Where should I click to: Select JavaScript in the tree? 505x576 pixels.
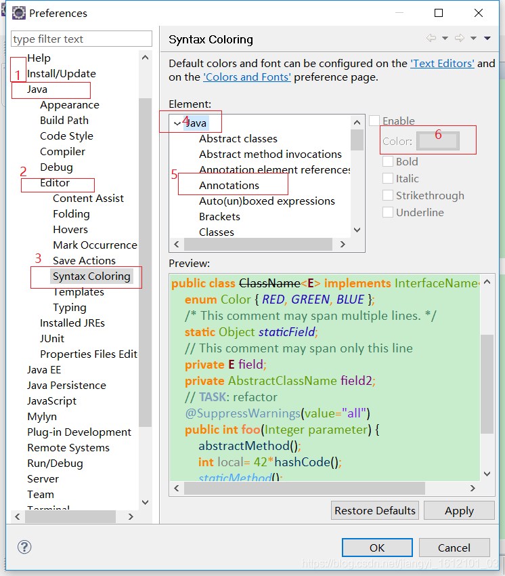pyautogui.click(x=51, y=400)
